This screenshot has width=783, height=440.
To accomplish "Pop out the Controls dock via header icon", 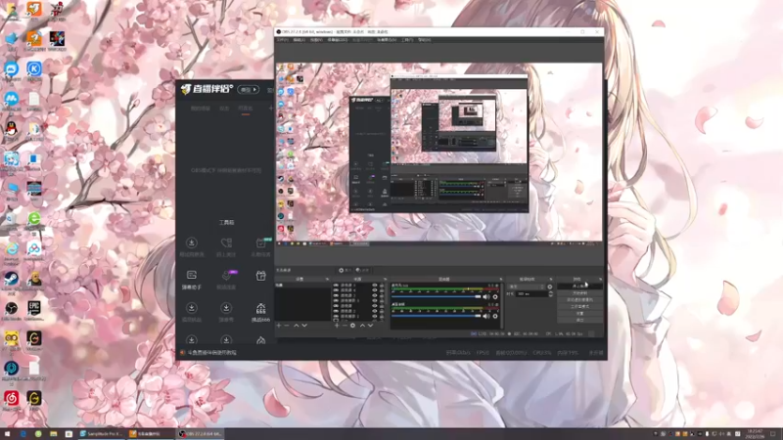I will tap(600, 279).
